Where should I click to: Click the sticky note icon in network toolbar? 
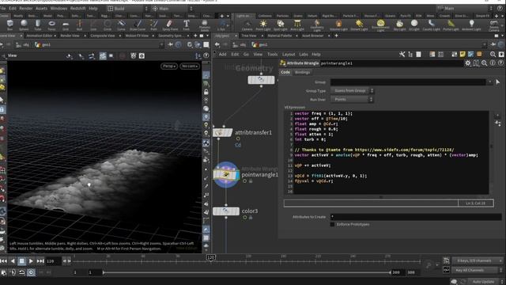click(463, 55)
